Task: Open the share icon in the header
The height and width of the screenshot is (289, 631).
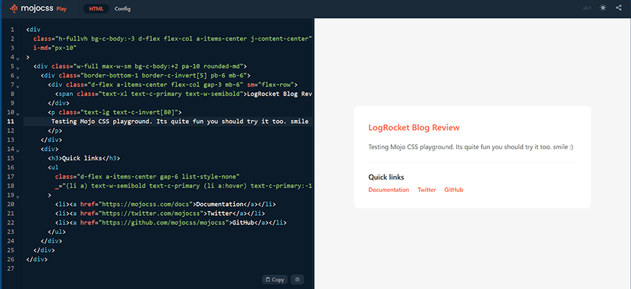Action: [x=618, y=8]
